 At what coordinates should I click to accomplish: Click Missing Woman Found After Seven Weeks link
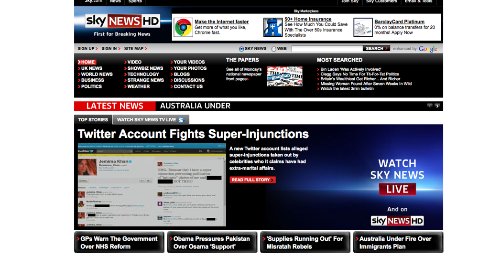point(366,84)
